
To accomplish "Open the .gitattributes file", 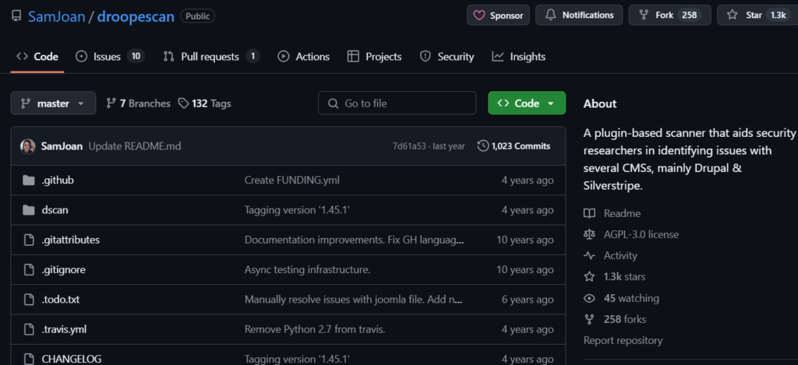I will (71, 240).
